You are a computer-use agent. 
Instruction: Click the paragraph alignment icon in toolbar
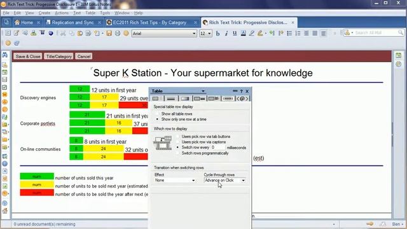click(x=324, y=34)
